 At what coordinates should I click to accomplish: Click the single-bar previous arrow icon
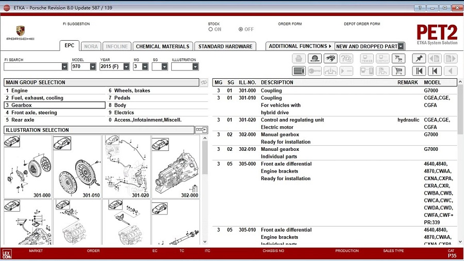435,71
